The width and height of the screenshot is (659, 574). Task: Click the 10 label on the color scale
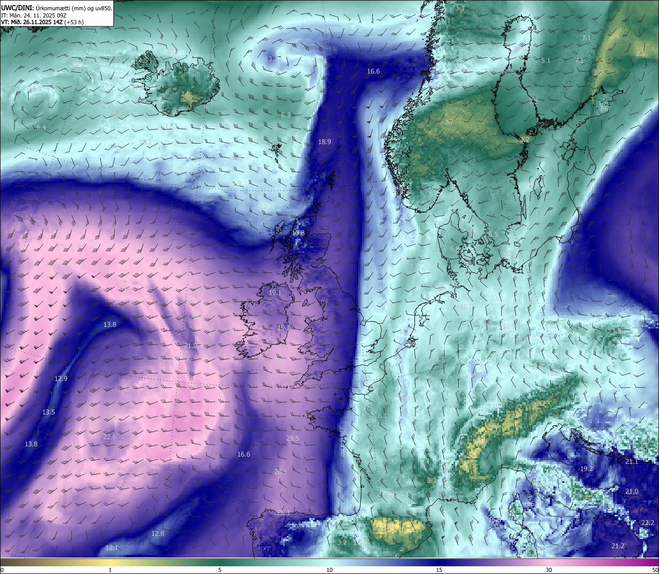(329, 570)
